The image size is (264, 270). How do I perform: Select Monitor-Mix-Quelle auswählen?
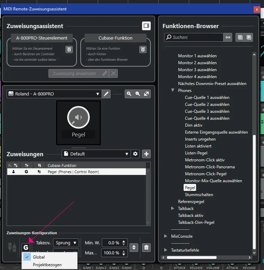click(x=213, y=181)
